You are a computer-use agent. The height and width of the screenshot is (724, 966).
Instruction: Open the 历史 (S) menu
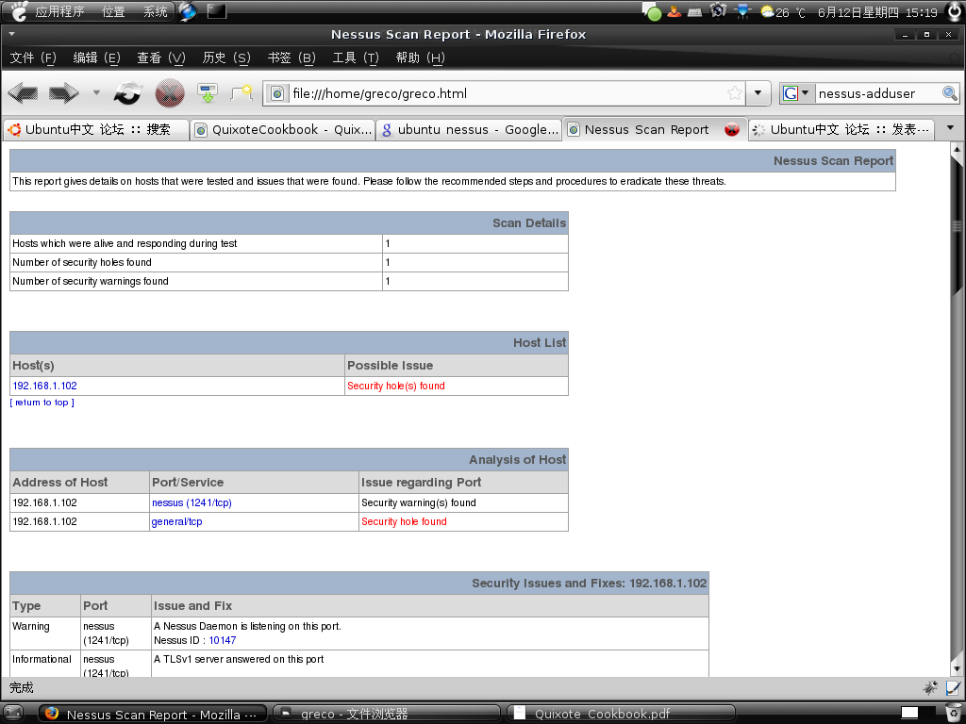[x=226, y=58]
